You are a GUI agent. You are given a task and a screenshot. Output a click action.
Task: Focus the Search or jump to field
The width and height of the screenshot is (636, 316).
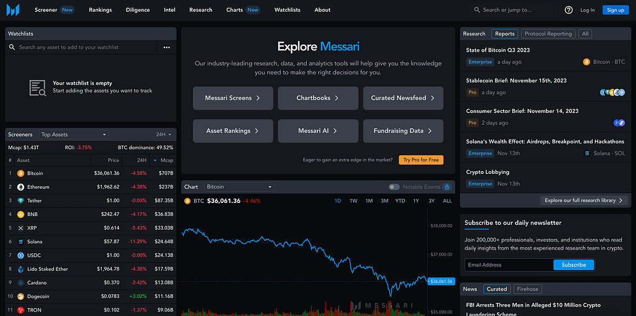513,10
